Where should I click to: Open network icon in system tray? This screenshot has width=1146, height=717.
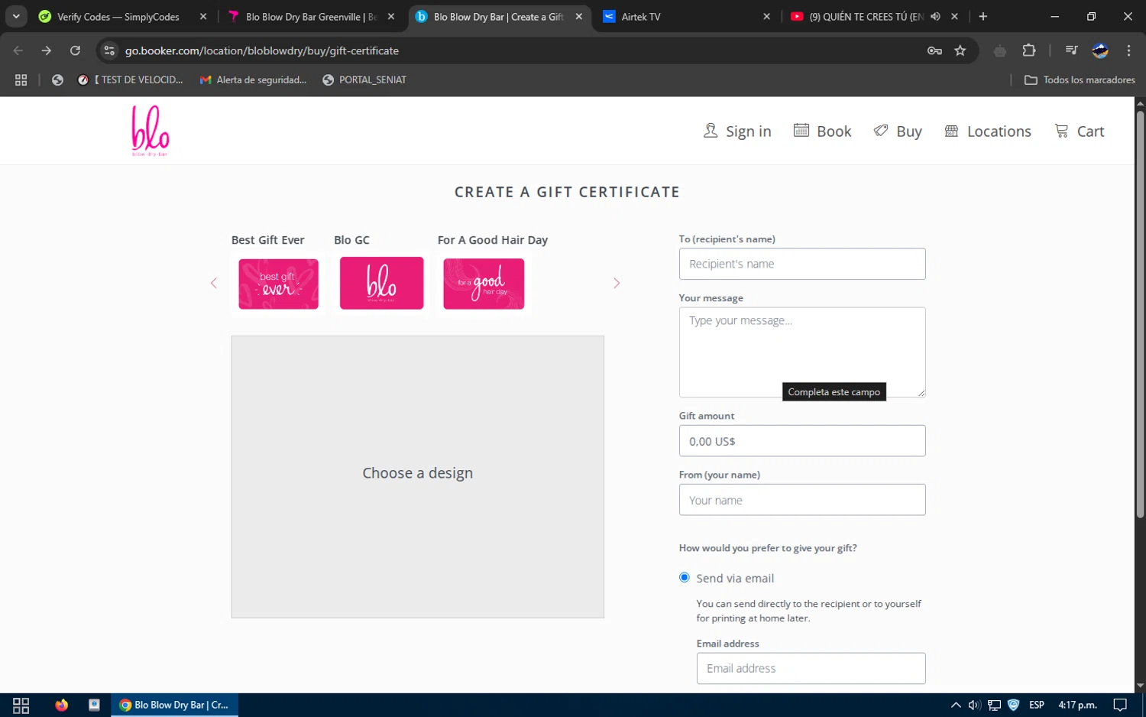click(x=994, y=705)
